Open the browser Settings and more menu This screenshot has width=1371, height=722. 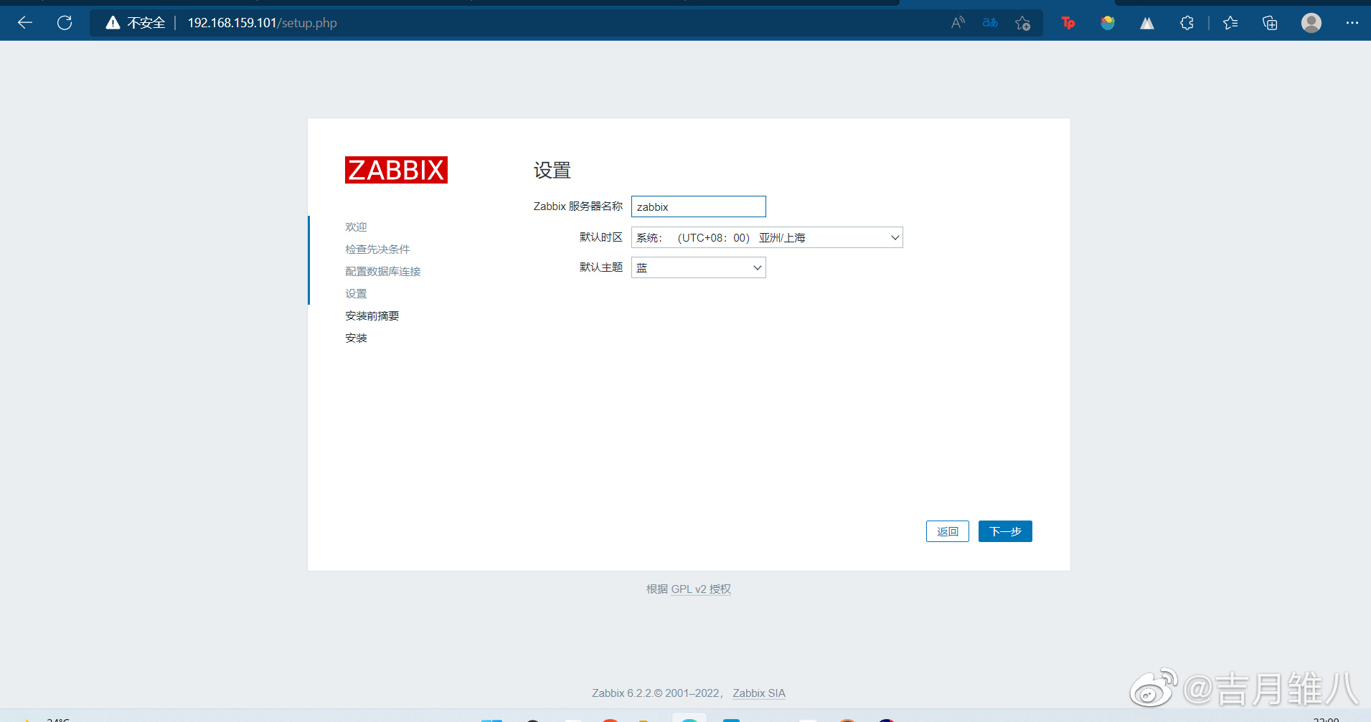pyautogui.click(x=1352, y=23)
